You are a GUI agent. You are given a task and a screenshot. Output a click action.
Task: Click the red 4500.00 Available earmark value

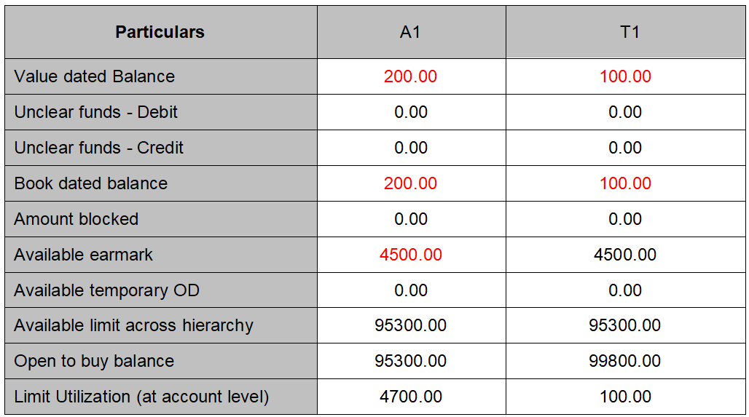click(x=410, y=255)
